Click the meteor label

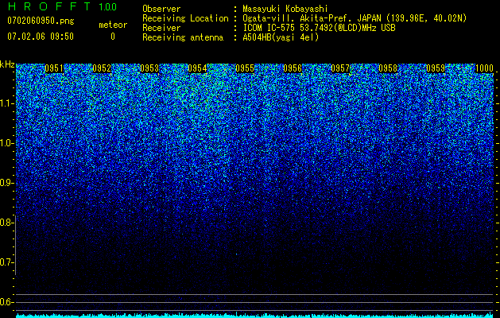click(x=113, y=25)
